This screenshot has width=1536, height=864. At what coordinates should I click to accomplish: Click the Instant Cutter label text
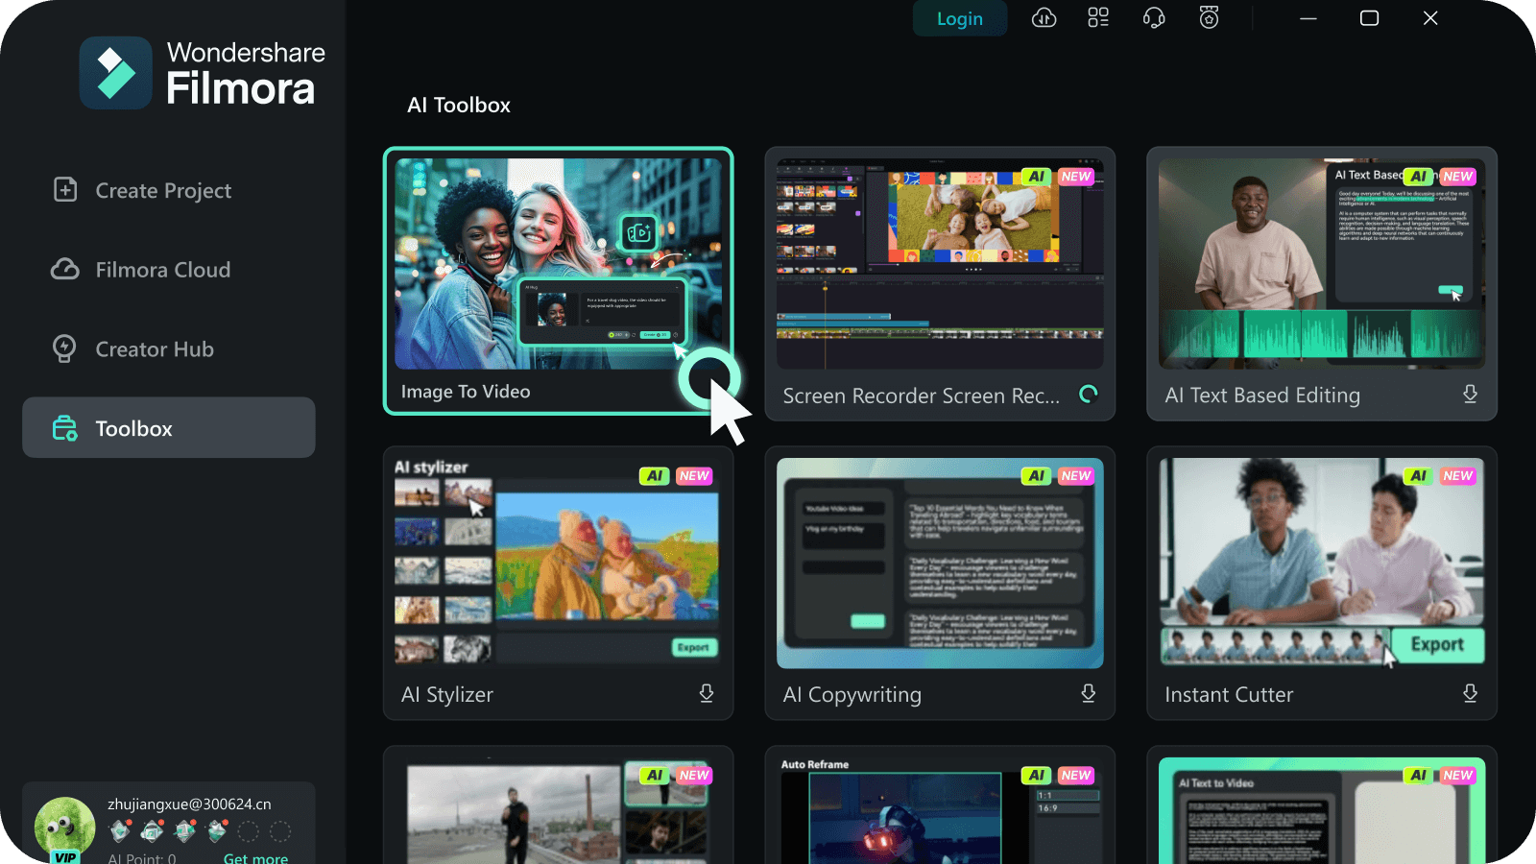(x=1229, y=694)
